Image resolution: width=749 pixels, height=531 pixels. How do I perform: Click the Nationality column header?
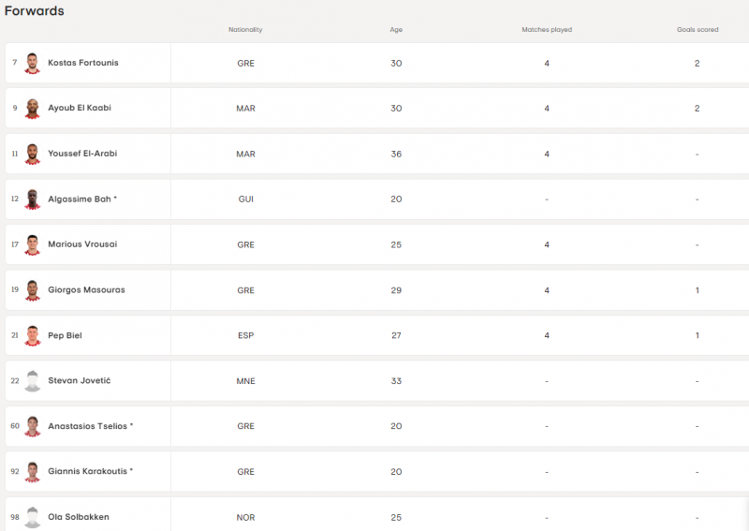pyautogui.click(x=245, y=30)
